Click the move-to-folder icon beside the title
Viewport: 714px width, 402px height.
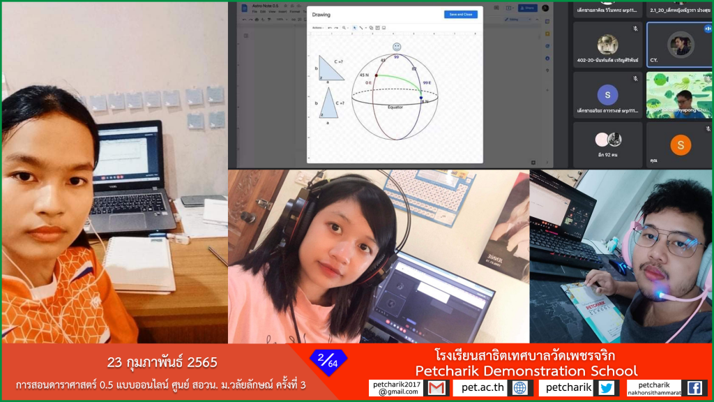click(292, 6)
